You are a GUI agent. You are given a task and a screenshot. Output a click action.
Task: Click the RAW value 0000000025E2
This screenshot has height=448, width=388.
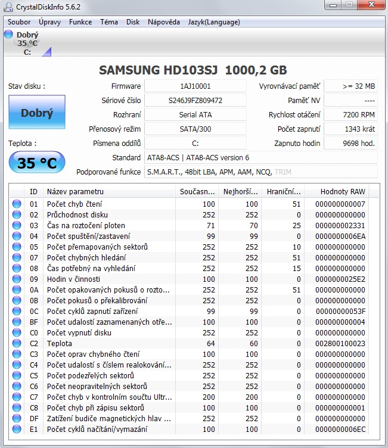coord(340,279)
